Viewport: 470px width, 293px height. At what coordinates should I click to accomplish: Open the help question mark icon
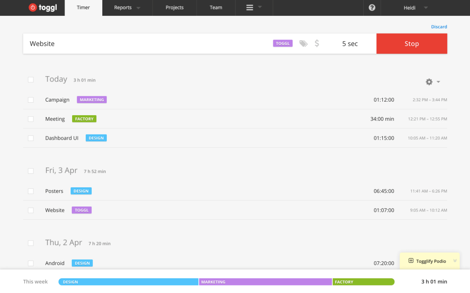[372, 8]
